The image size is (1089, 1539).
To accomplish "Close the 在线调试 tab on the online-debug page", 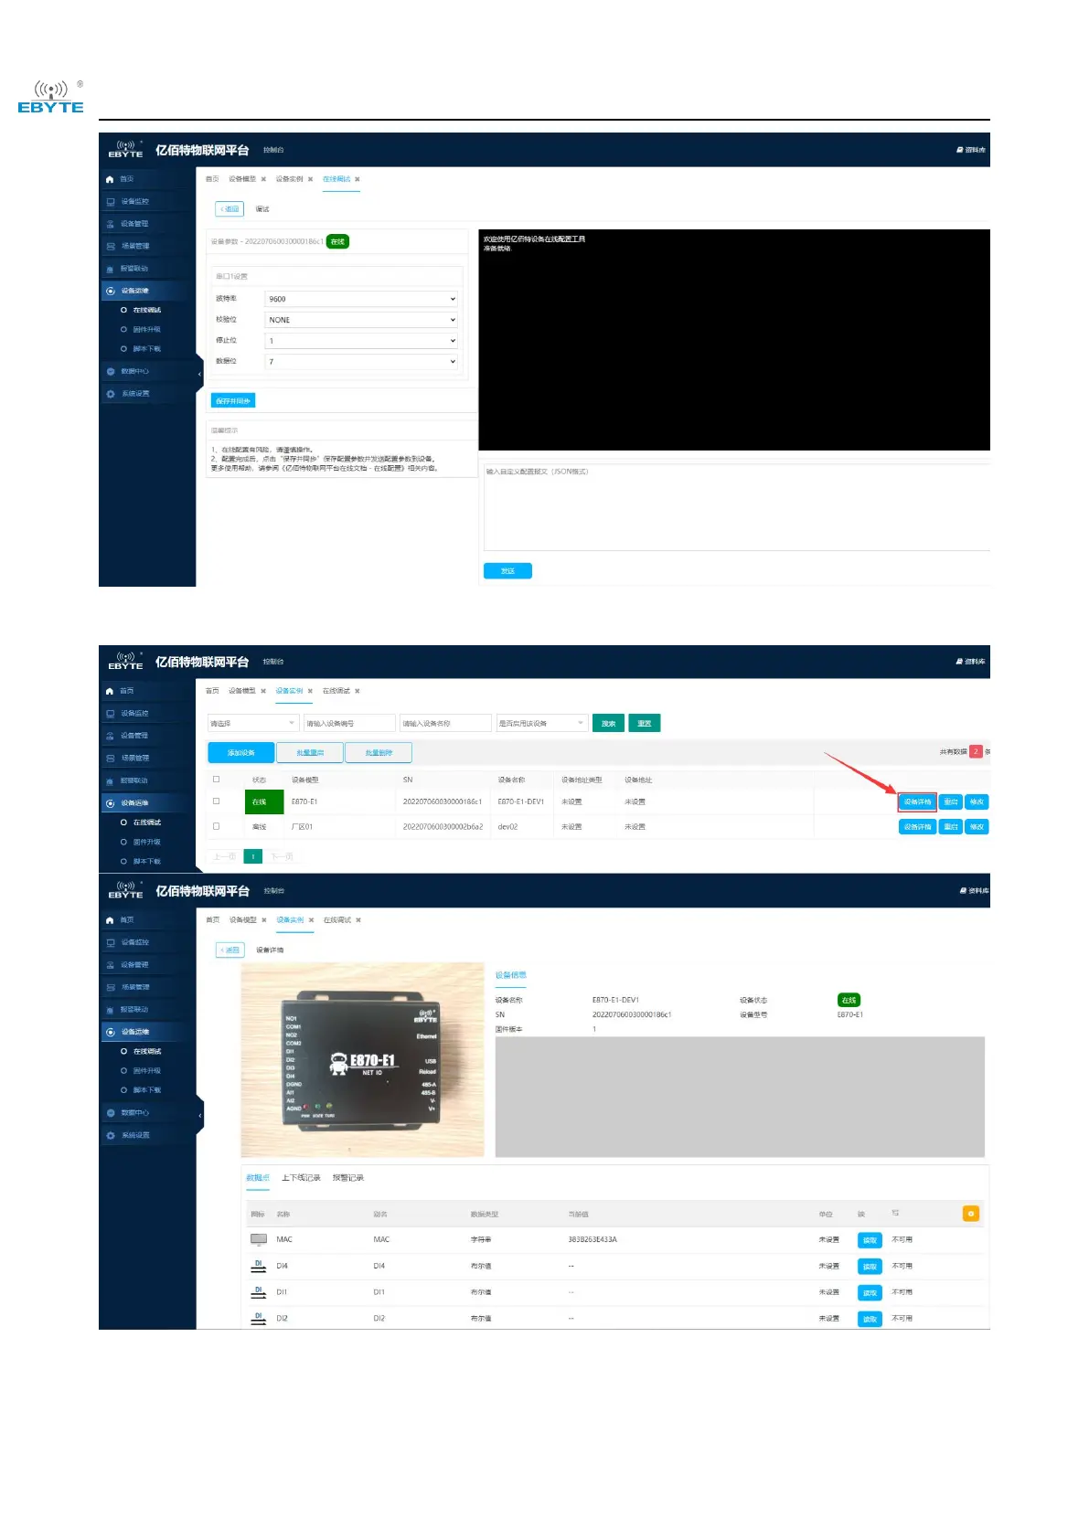I will pos(358,179).
